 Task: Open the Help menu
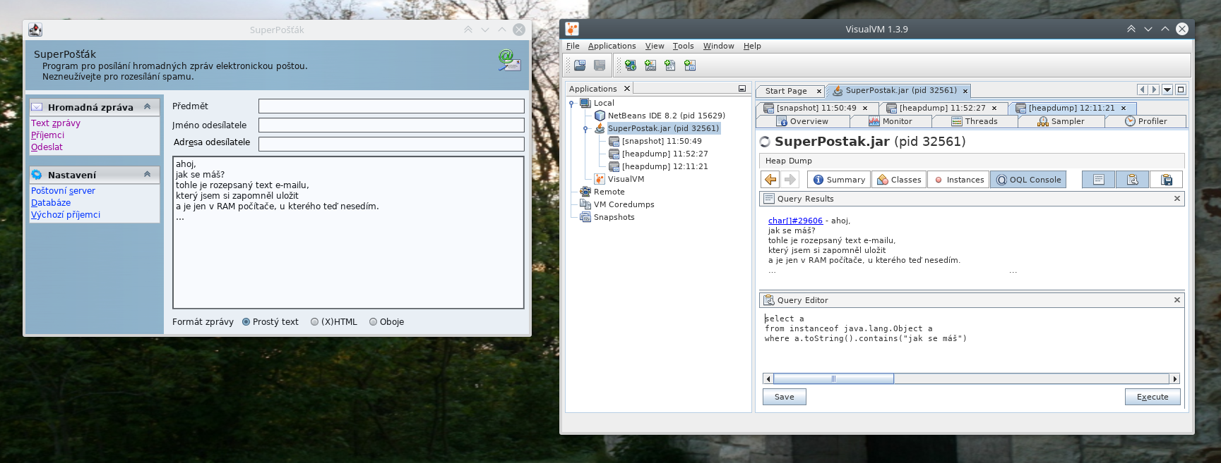752,46
